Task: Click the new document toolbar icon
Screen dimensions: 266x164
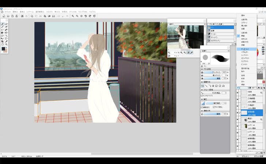Action: (x=3, y=16)
